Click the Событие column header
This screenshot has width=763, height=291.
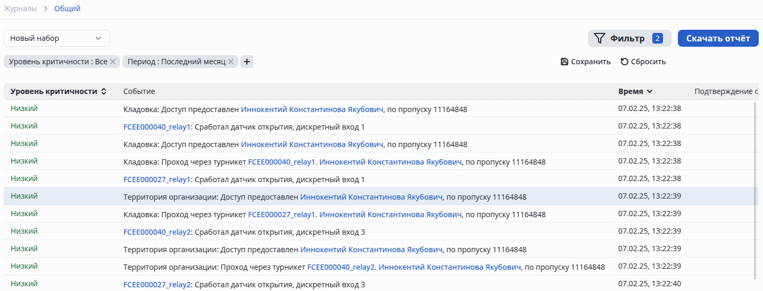(x=139, y=91)
